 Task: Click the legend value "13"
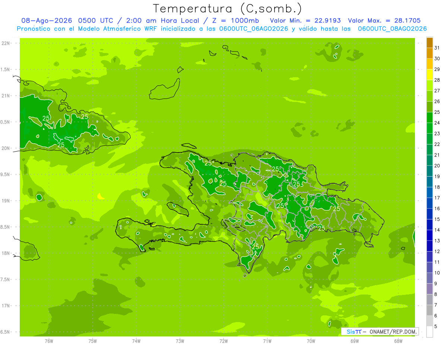click(437, 241)
